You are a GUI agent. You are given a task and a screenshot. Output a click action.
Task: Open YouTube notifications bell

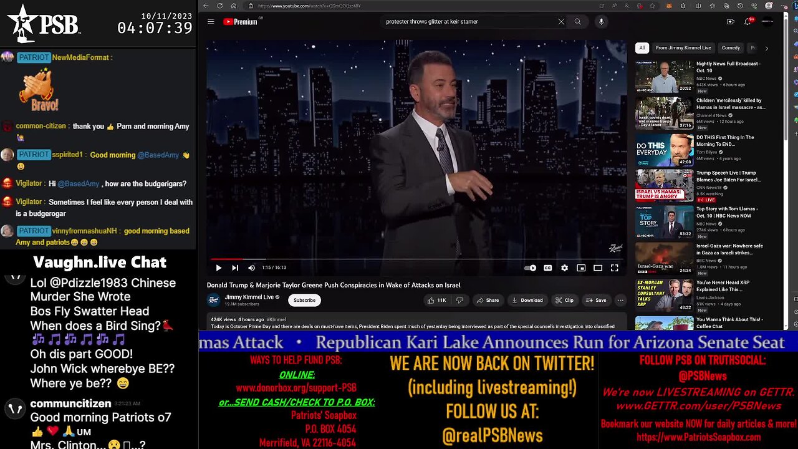(x=748, y=21)
